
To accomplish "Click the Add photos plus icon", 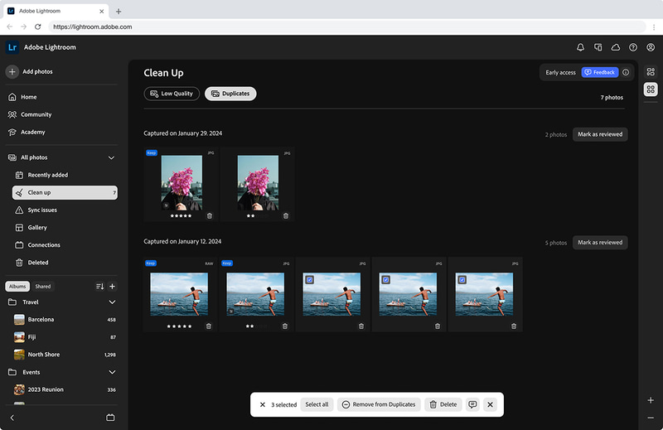I will pos(12,71).
